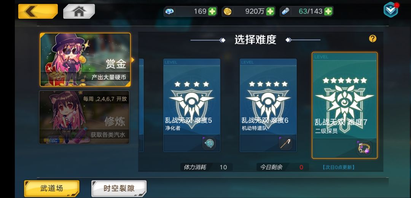View staff reward icon on 难度6 card
Screen dimensions: 411x198
pos(285,144)
